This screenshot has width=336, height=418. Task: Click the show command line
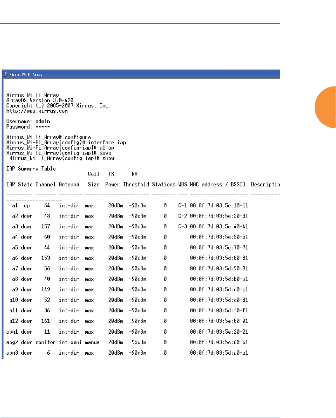click(x=62, y=158)
